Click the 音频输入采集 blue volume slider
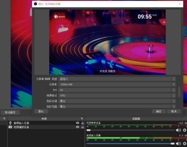The width and height of the screenshot is (187, 147). click(130, 144)
